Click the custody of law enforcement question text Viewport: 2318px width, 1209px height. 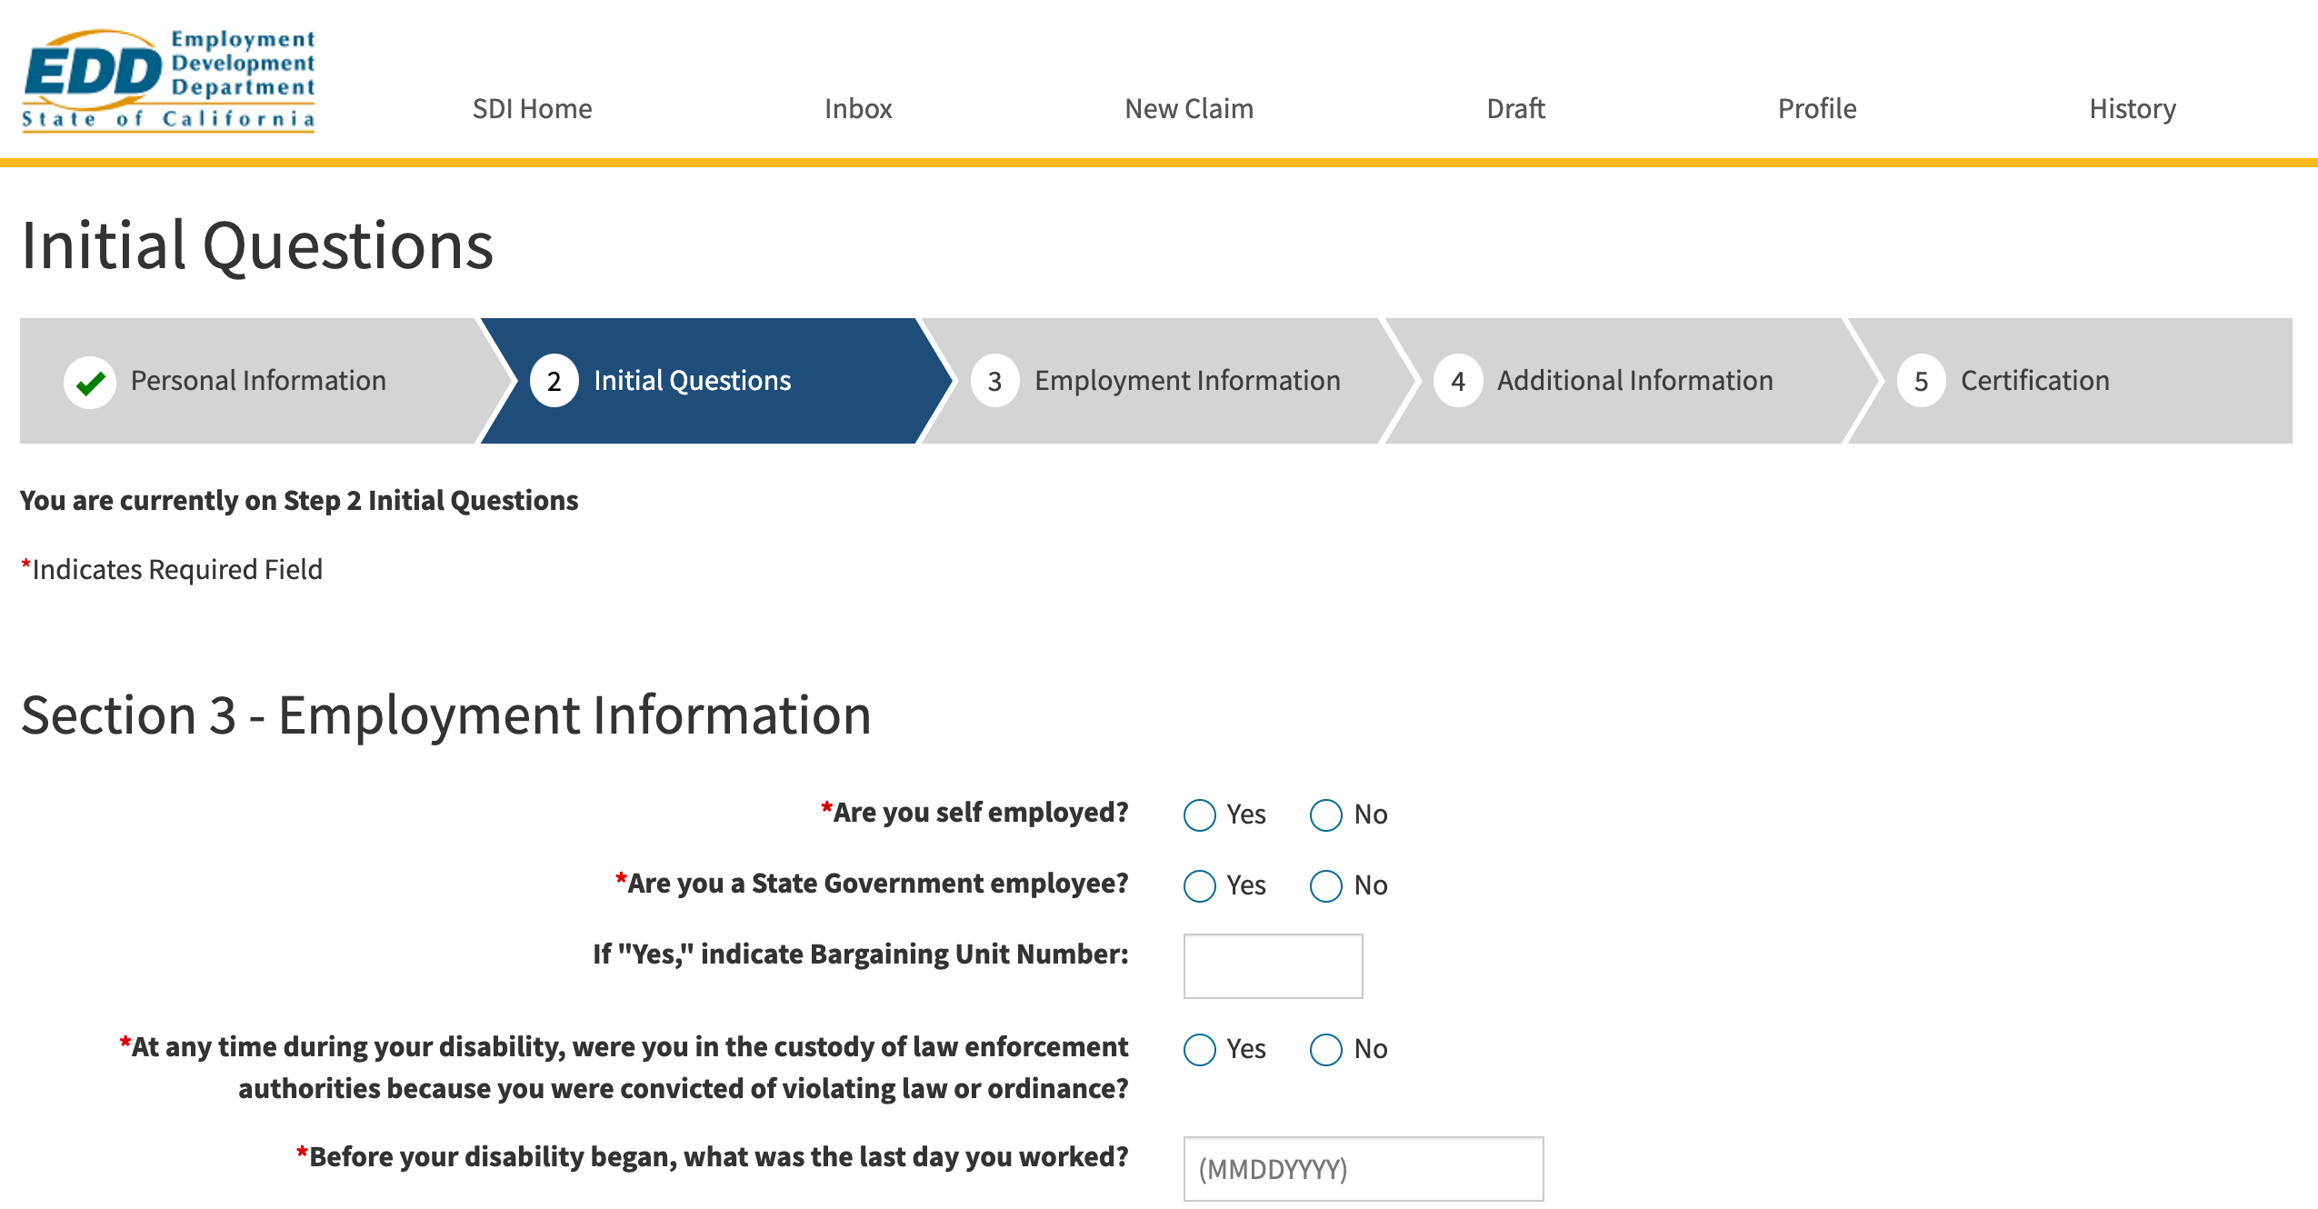pyautogui.click(x=624, y=1068)
